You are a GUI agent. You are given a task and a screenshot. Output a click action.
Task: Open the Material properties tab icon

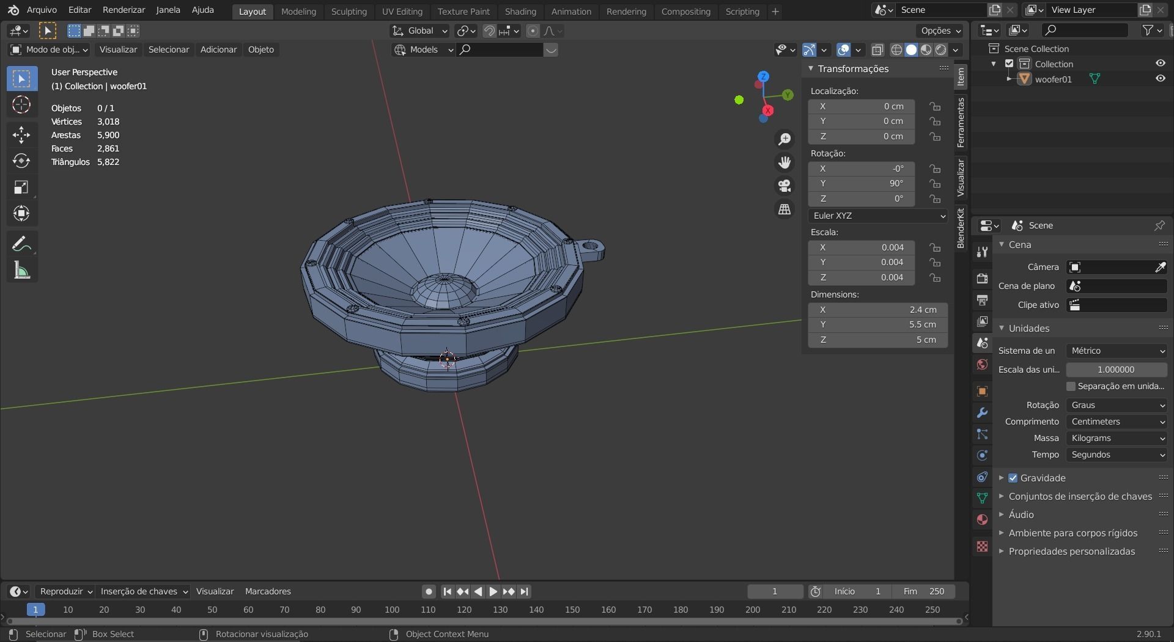(x=982, y=520)
